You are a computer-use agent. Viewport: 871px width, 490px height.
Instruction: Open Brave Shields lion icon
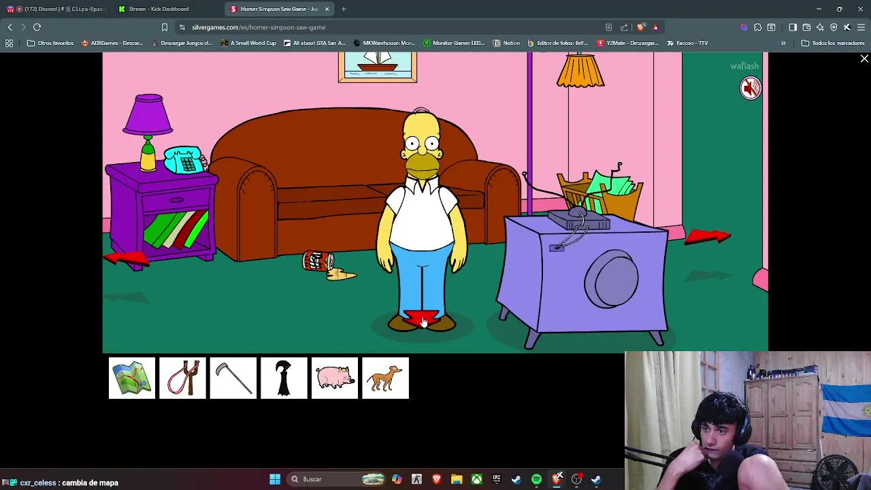pyautogui.click(x=640, y=27)
